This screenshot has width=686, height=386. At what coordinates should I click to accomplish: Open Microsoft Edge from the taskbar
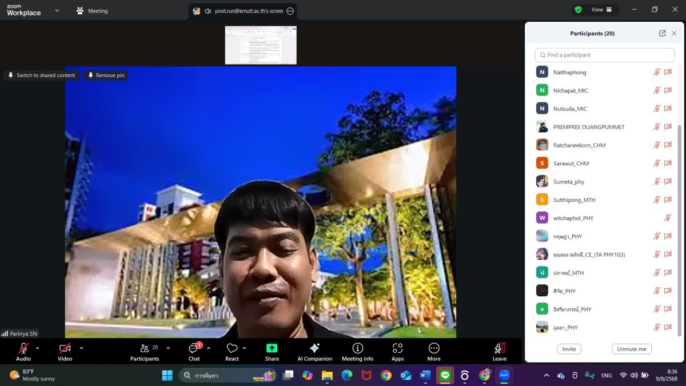point(347,375)
